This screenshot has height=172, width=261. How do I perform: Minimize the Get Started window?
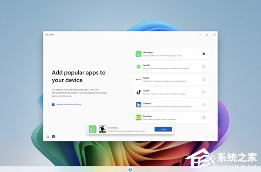click(200, 35)
